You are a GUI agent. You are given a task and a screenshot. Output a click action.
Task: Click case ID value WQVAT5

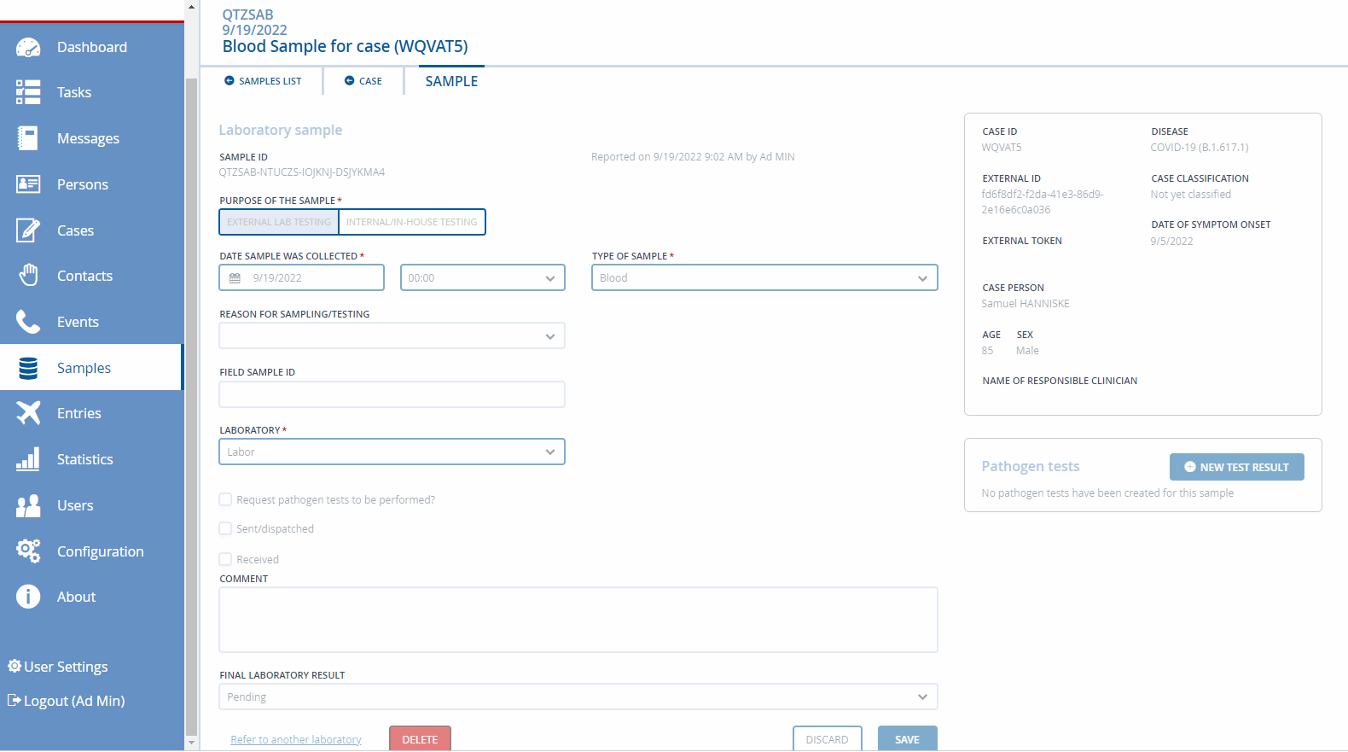[x=1002, y=148]
